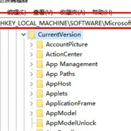The image size is (131, 131).
Task: Select the ActionCenter label
Action: (64, 54)
